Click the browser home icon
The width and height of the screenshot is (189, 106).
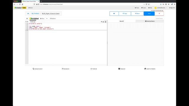tap(22, 4)
